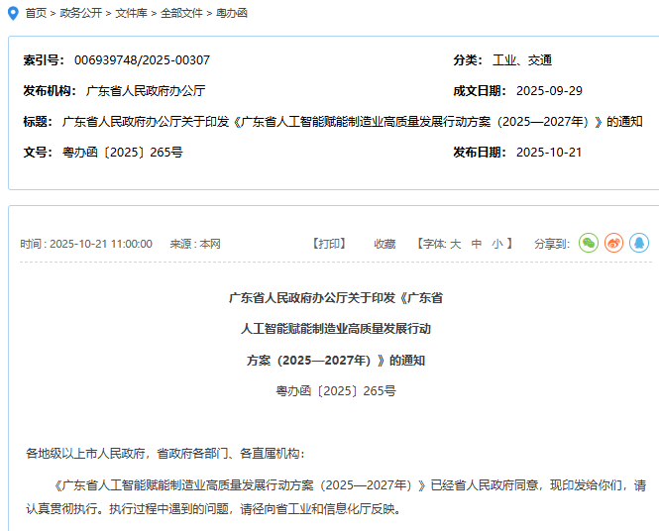
Task: Click document number 粤办函〔2025〕265号 in info panel
Action: click(x=122, y=153)
